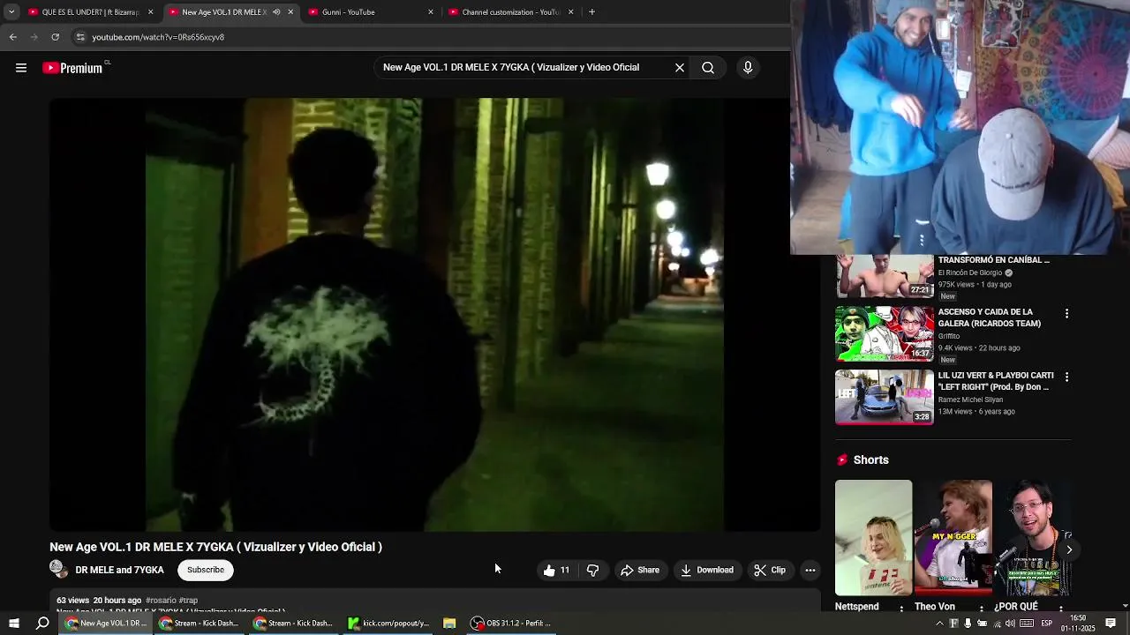Viewport: 1130px width, 635px height.
Task: Open DR MELE and 7YGKA channel avatar
Action: coord(58,570)
